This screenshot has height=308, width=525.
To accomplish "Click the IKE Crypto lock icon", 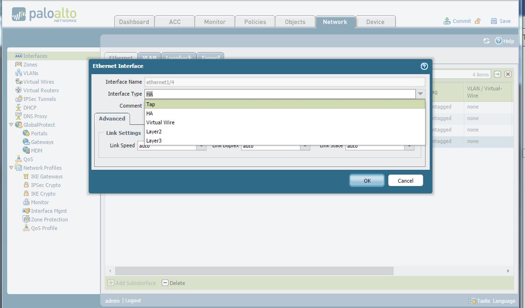I will tap(26, 194).
